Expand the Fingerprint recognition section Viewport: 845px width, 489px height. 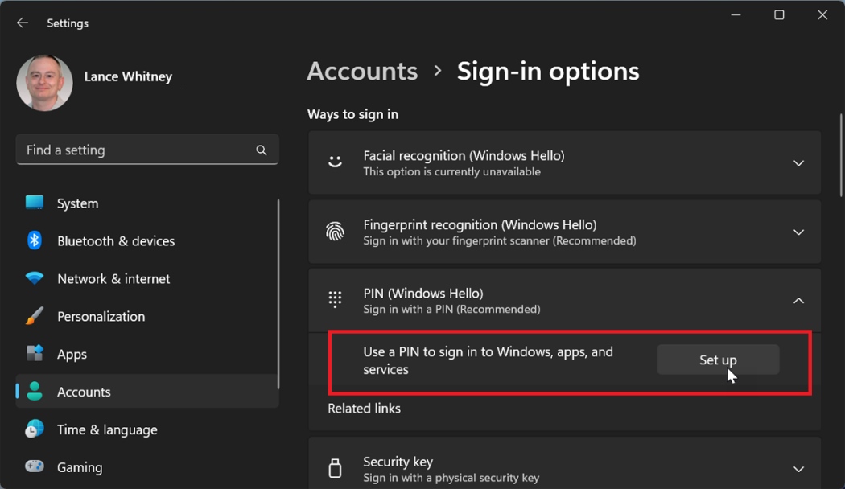coord(798,232)
